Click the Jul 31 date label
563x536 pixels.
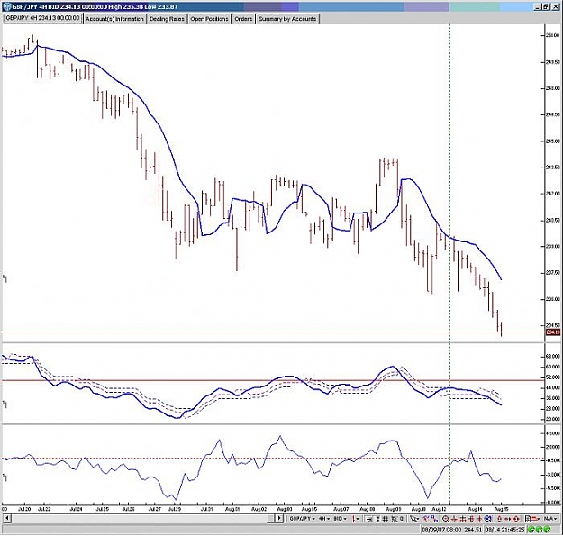tap(206, 509)
